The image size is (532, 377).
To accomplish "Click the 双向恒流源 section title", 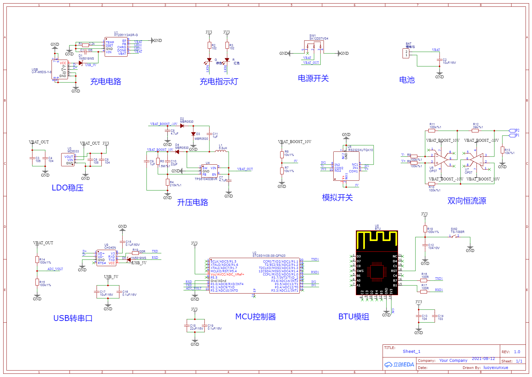I will (467, 201).
